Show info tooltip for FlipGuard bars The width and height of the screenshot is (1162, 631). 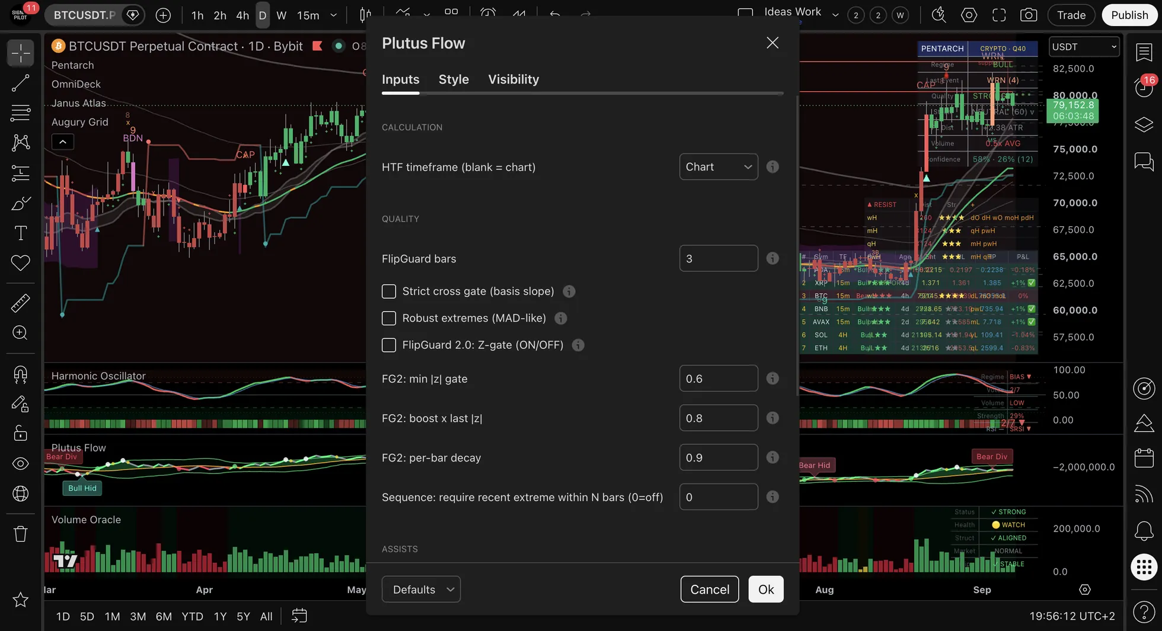click(772, 258)
